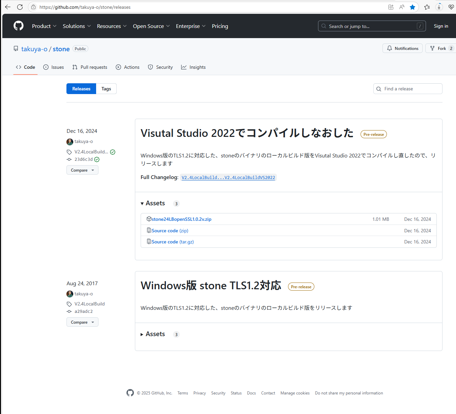Click the browser back arrow
This screenshot has width=456, height=414.
(x=8, y=7)
